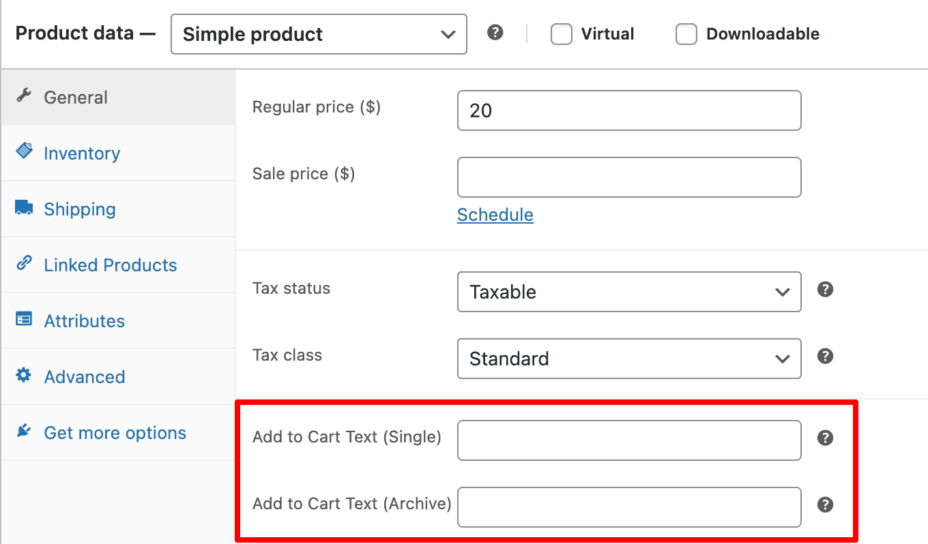Screen dimensions: 928x544
Task: Switch to the Inventory tab
Action: [x=119, y=153]
